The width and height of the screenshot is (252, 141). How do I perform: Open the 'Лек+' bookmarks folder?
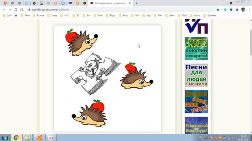[x=170, y=16]
